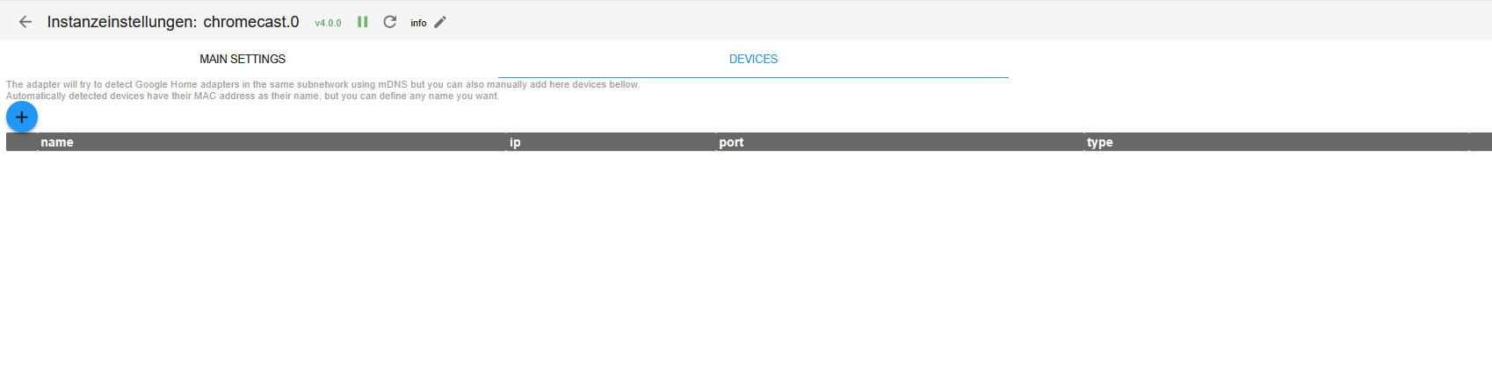The image size is (1492, 379).
Task: Edit log level with the pencil icon
Action: pyautogui.click(x=440, y=22)
